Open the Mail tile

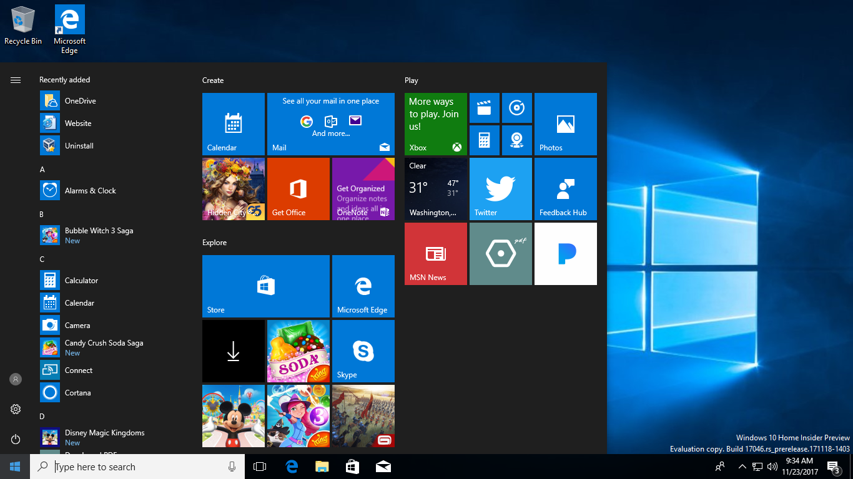[x=331, y=124]
